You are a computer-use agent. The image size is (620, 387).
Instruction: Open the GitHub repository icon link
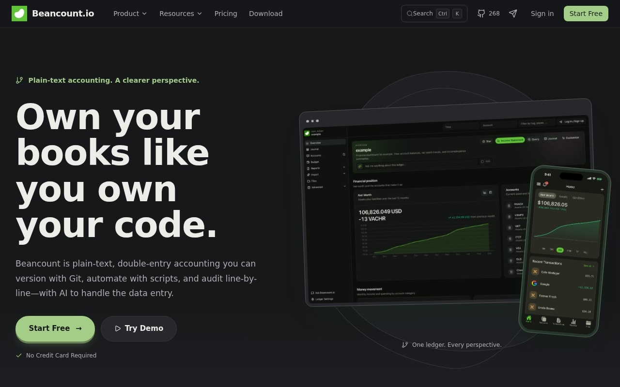(481, 14)
